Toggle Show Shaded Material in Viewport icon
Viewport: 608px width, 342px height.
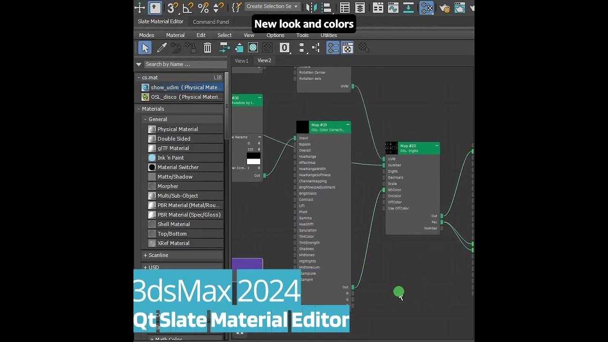253,47
